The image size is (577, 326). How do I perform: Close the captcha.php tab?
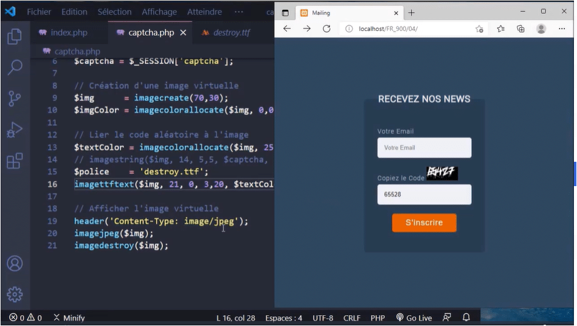(x=183, y=33)
